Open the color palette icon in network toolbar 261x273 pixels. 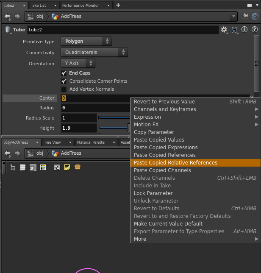[43, 167]
